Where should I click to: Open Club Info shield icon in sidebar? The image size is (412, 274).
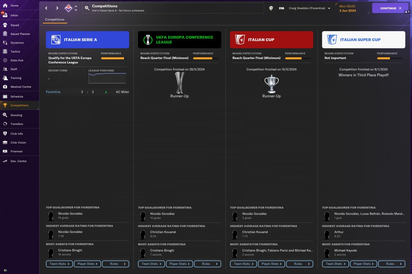coord(5,134)
